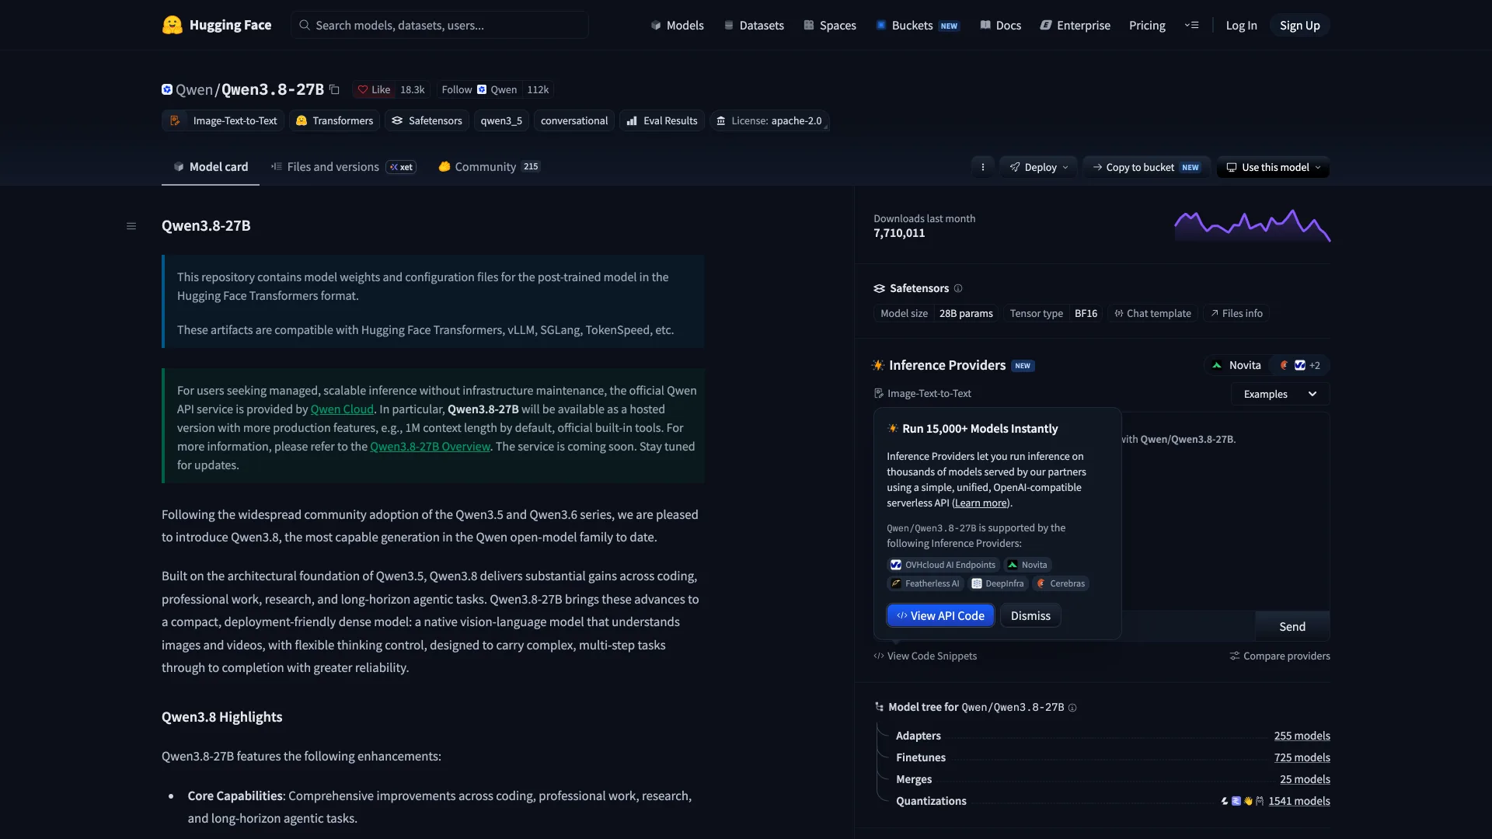Viewport: 1492px width, 839px height.
Task: Go to Spaces in the top navigation
Action: 829,25
